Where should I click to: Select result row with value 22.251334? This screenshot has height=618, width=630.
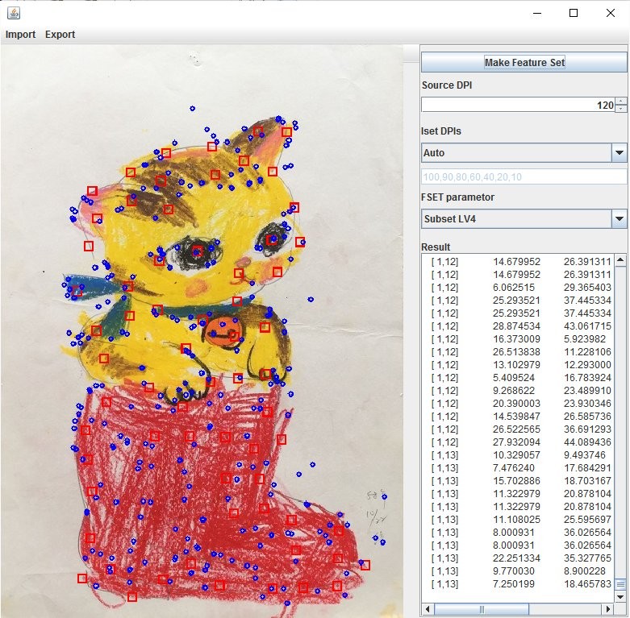pos(519,558)
